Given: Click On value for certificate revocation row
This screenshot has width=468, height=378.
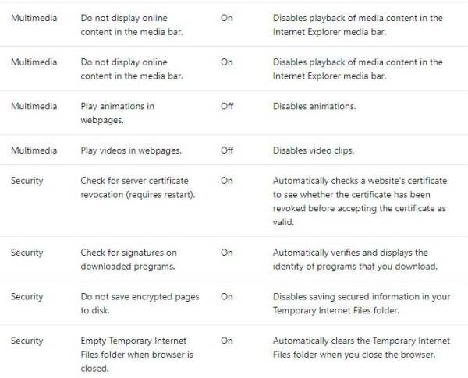Looking at the screenshot, I should [226, 181].
